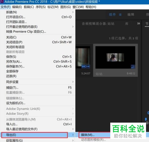
Task: Open the 标记(M) menu
Action: point(53,7)
